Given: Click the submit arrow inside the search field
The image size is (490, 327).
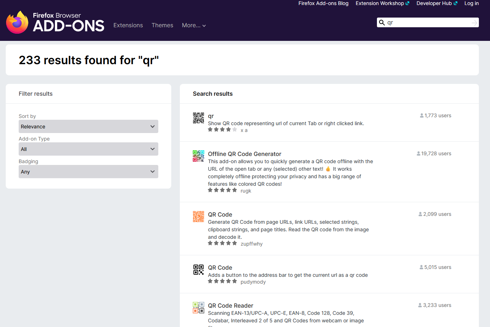Looking at the screenshot, I should [474, 22].
